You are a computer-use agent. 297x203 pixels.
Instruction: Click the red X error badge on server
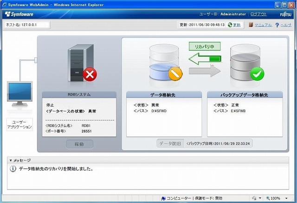90,74
